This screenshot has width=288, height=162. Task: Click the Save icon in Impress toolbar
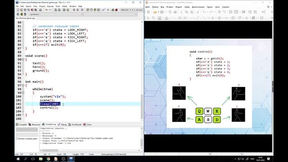click(162, 12)
